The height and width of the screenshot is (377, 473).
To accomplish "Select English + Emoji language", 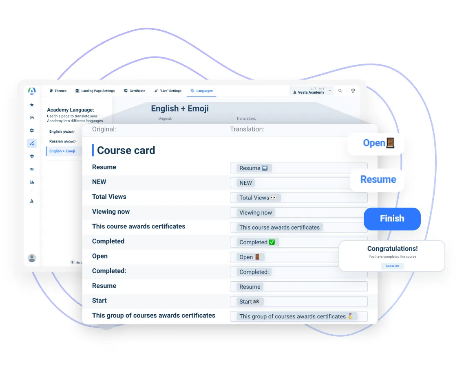I will pos(62,151).
